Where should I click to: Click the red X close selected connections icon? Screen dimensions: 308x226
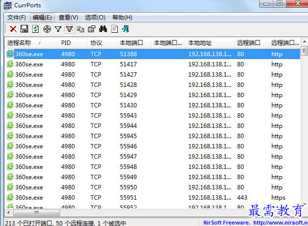13,29
